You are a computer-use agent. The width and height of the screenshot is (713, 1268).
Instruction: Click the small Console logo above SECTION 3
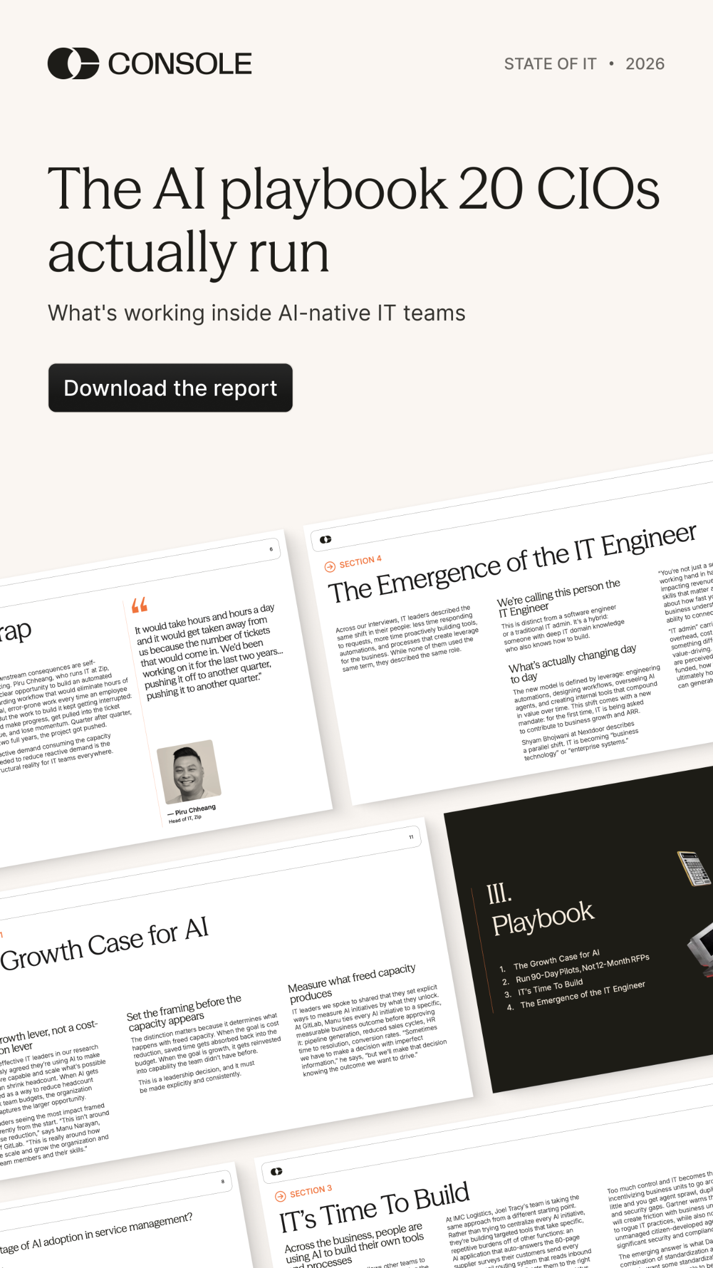(x=277, y=1171)
